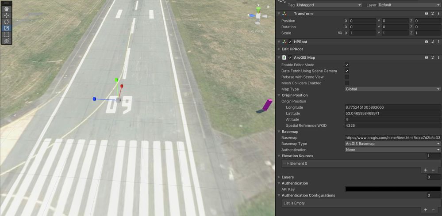Open Transform component help reference
442x216 pixels.
(427, 14)
